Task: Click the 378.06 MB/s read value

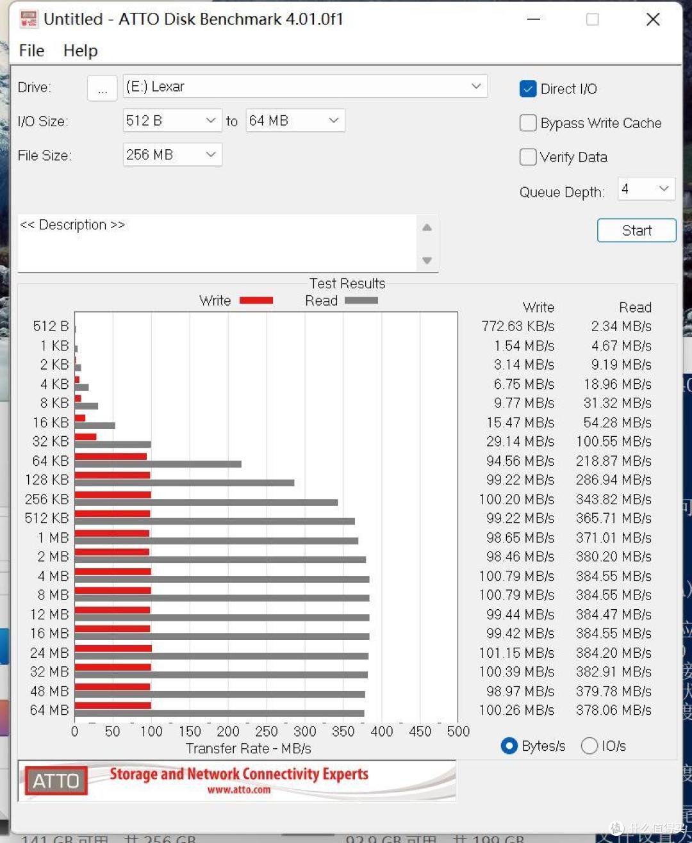Action: pos(613,710)
